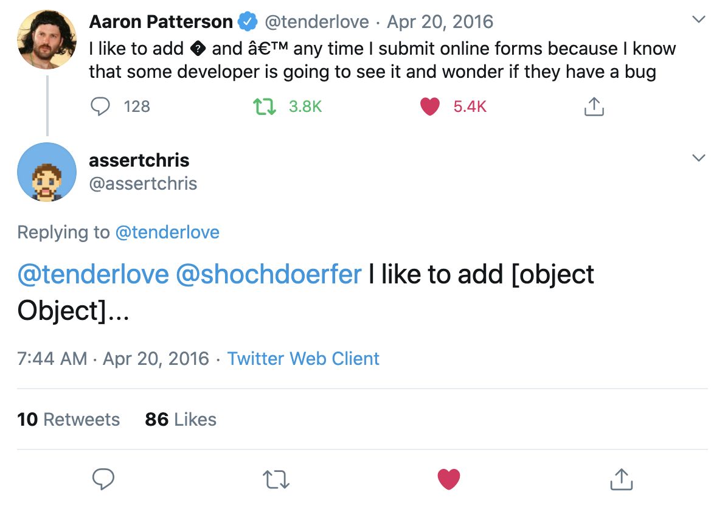Open the dropdown chevron on assertchris's tweet
This screenshot has width=725, height=506.
(698, 158)
